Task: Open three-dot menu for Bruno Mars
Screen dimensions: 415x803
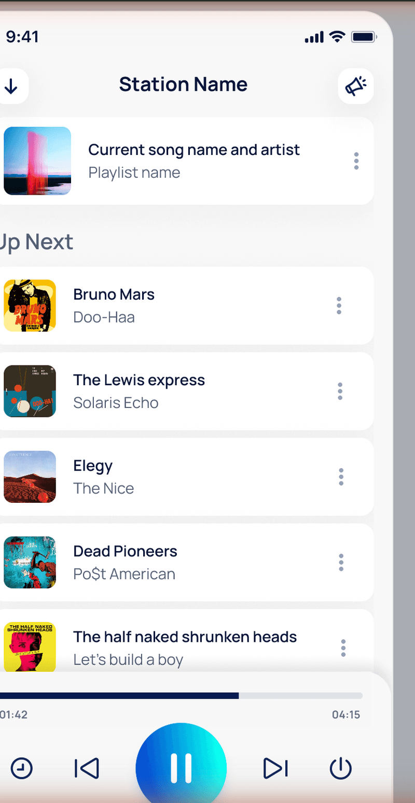Action: tap(339, 306)
